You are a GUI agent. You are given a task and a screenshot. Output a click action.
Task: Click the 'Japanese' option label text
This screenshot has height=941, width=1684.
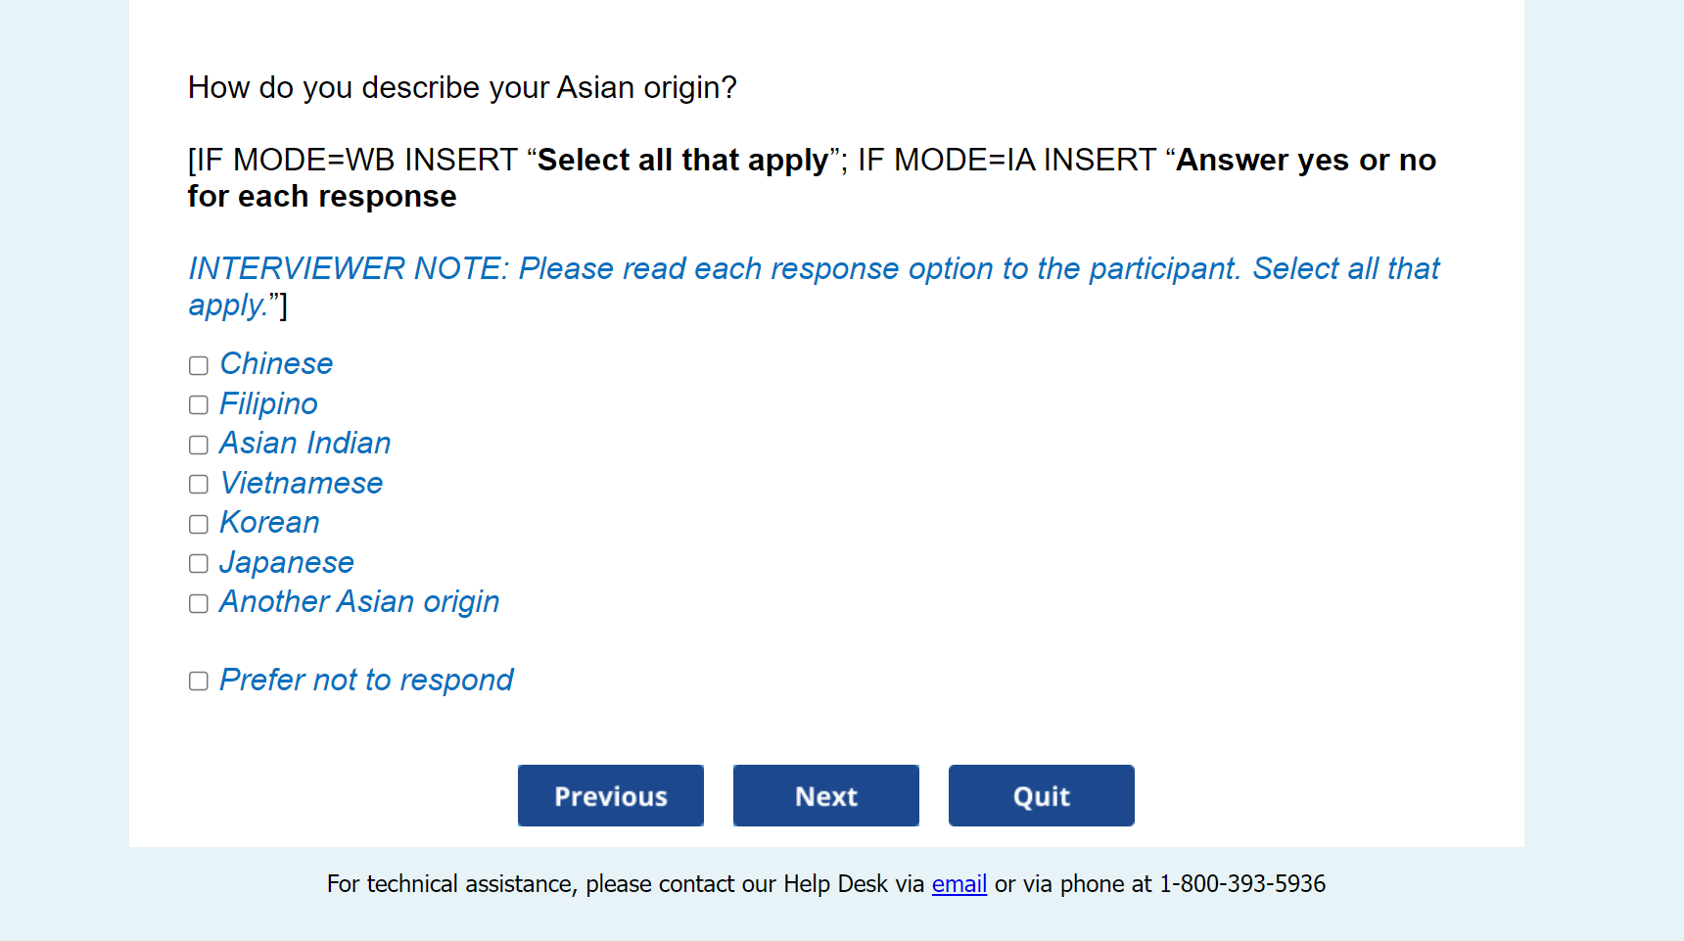(286, 562)
